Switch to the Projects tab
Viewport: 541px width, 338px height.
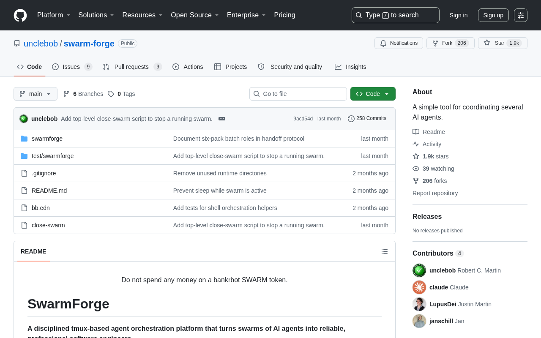pos(231,67)
